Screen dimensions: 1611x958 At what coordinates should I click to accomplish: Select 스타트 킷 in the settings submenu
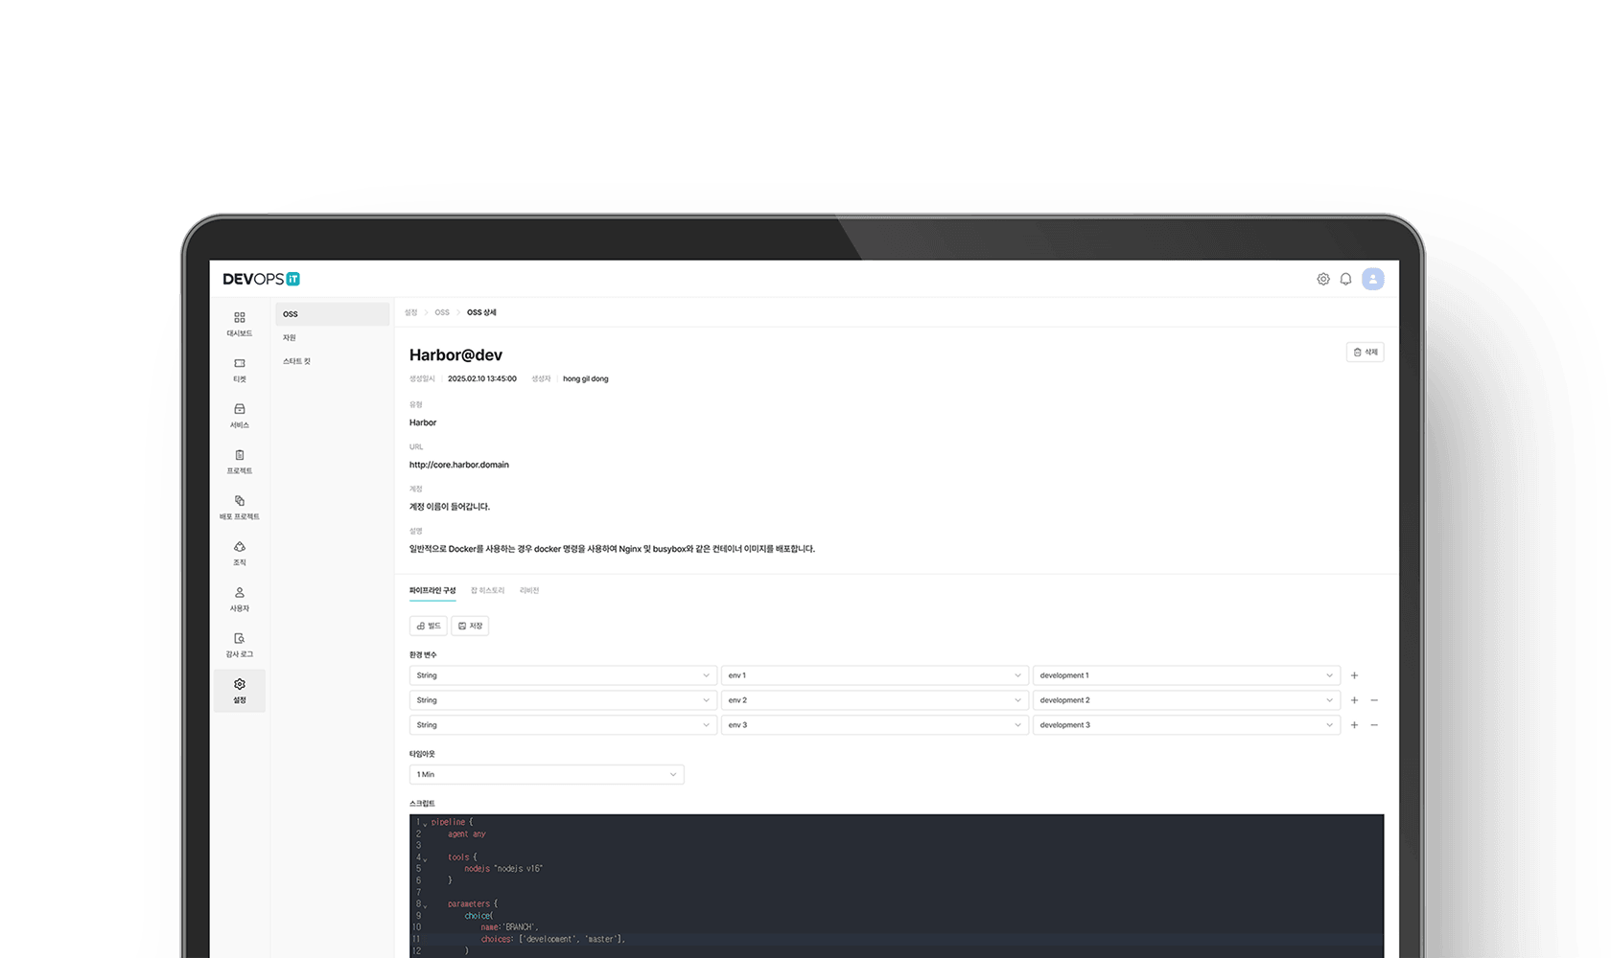pos(296,361)
